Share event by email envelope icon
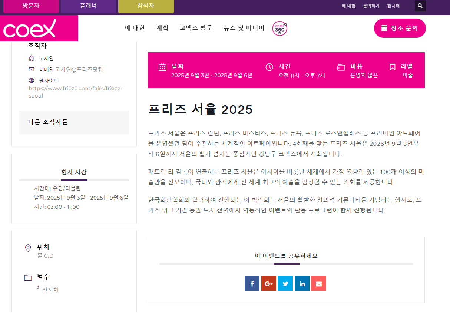Image resolution: width=450 pixels, height=313 pixels. coord(319,283)
